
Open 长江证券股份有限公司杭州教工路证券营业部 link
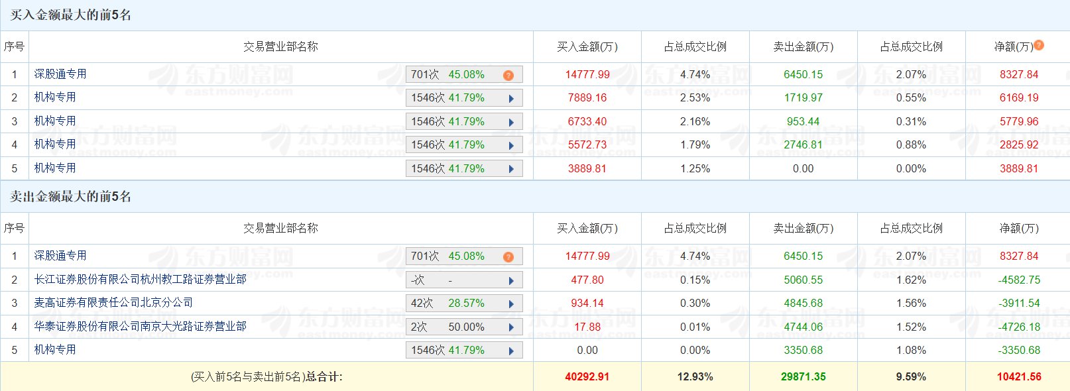pyautogui.click(x=140, y=280)
